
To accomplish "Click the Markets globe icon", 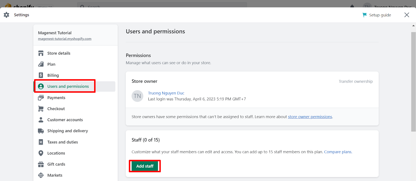I will click(x=41, y=175).
